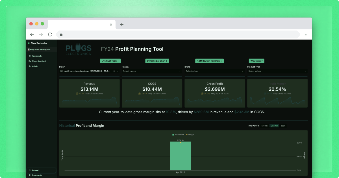Select the Year time period
The width and height of the screenshot is (339, 178).
(x=283, y=126)
